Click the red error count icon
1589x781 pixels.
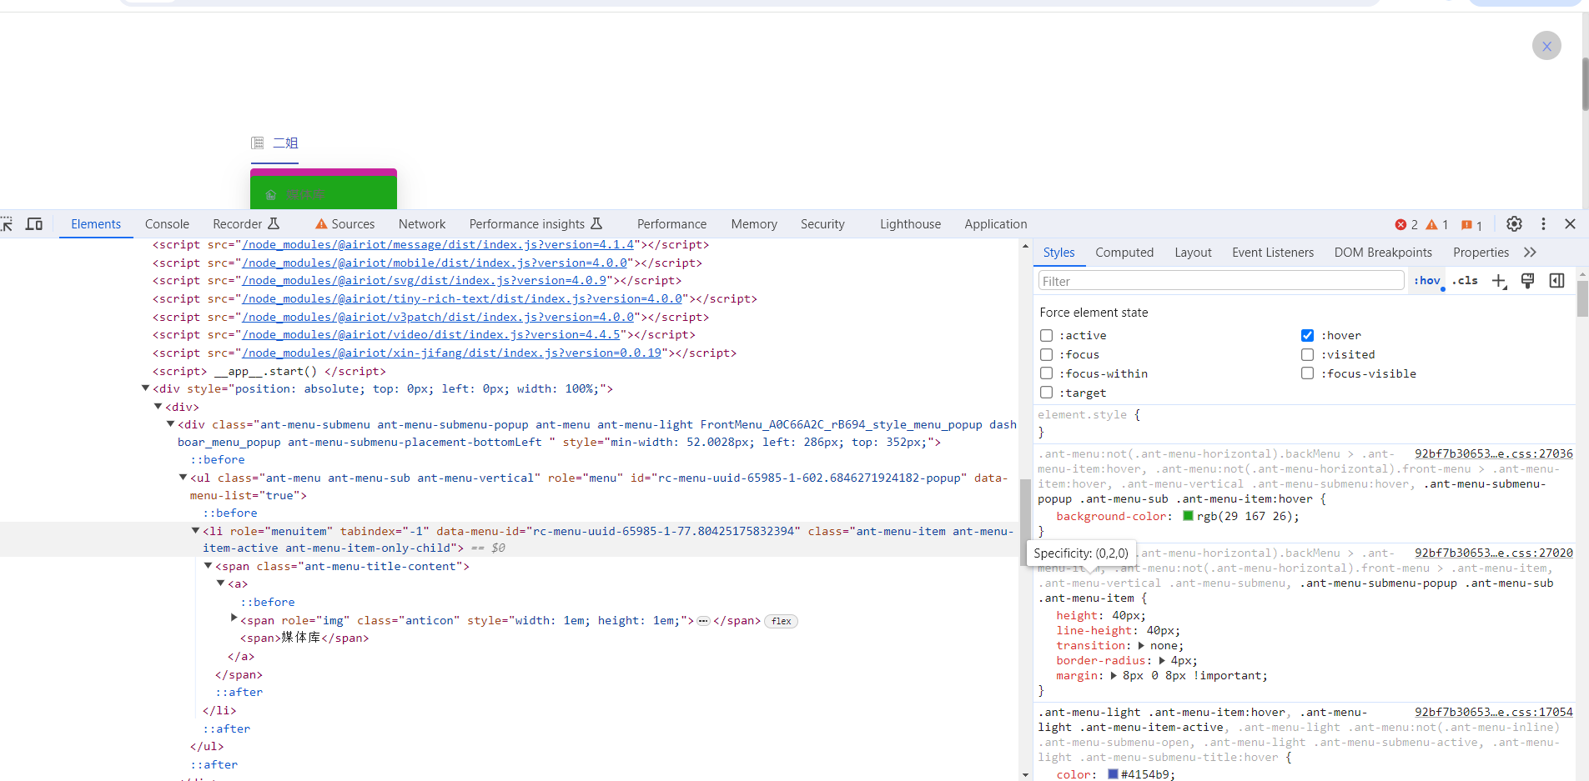coord(1400,225)
